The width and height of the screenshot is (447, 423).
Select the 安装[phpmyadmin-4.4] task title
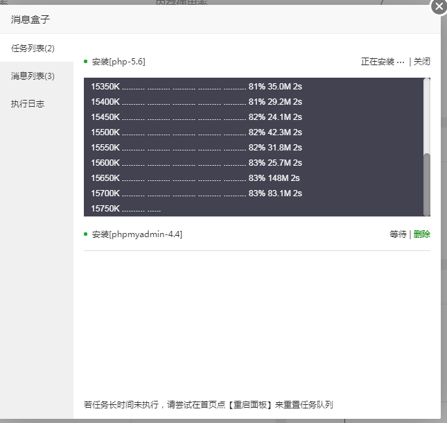(137, 234)
